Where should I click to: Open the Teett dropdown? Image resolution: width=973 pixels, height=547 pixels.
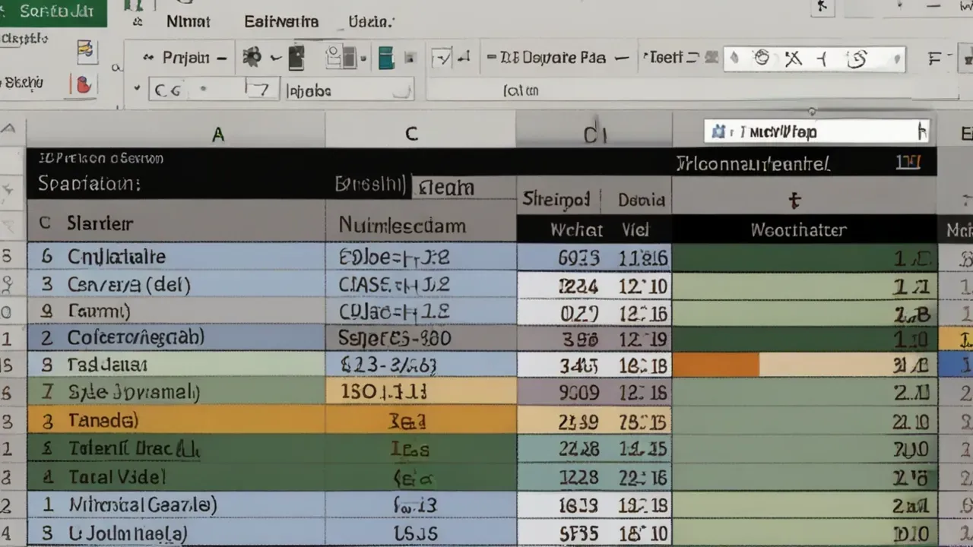pos(692,58)
